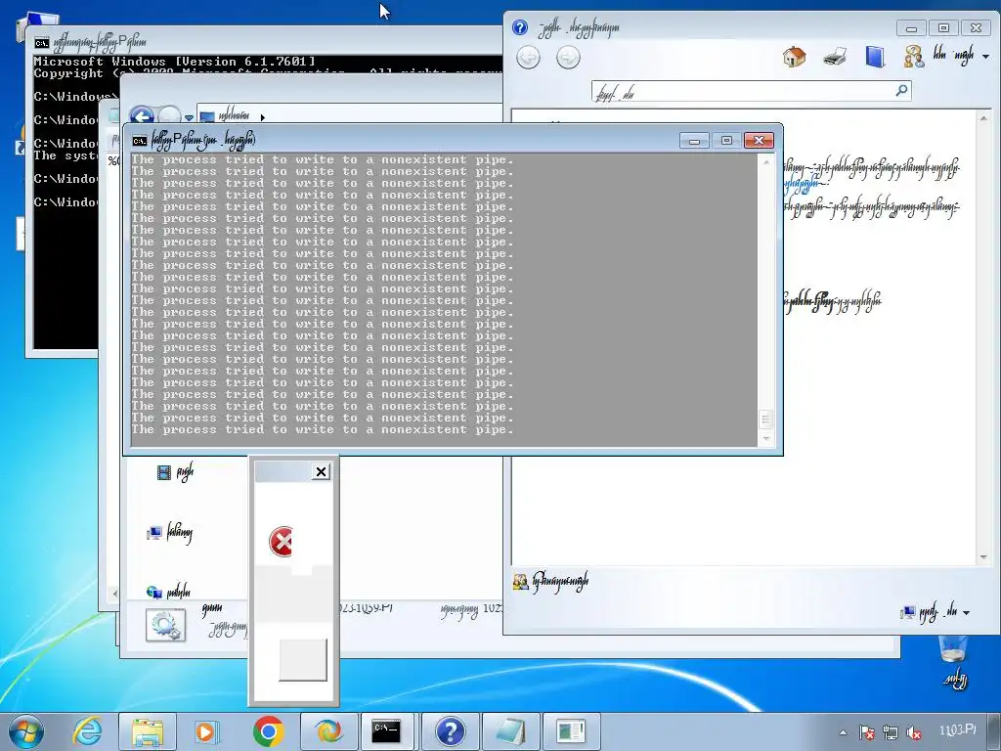
Task: Click the Help window forward arrow
Action: 568,58
